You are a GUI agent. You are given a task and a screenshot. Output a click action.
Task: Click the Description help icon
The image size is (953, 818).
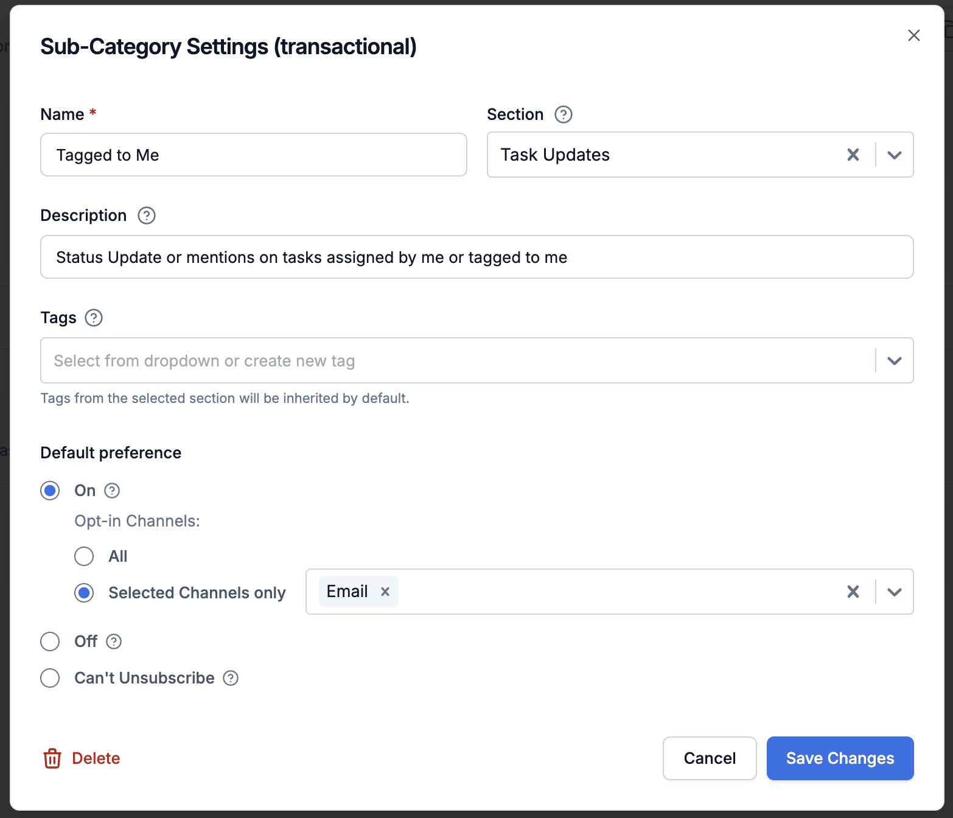point(146,215)
